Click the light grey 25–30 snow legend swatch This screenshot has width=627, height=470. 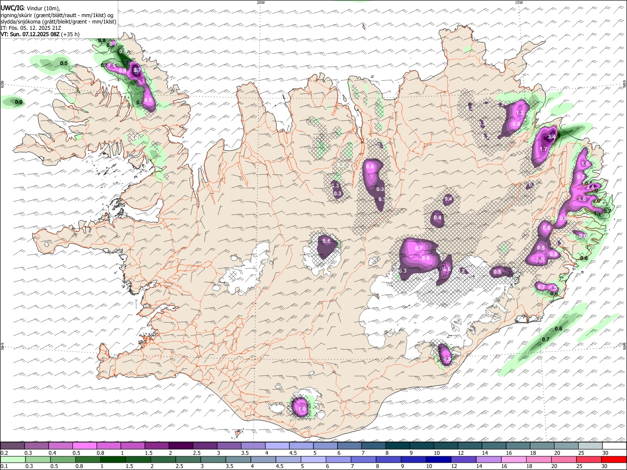click(589, 446)
